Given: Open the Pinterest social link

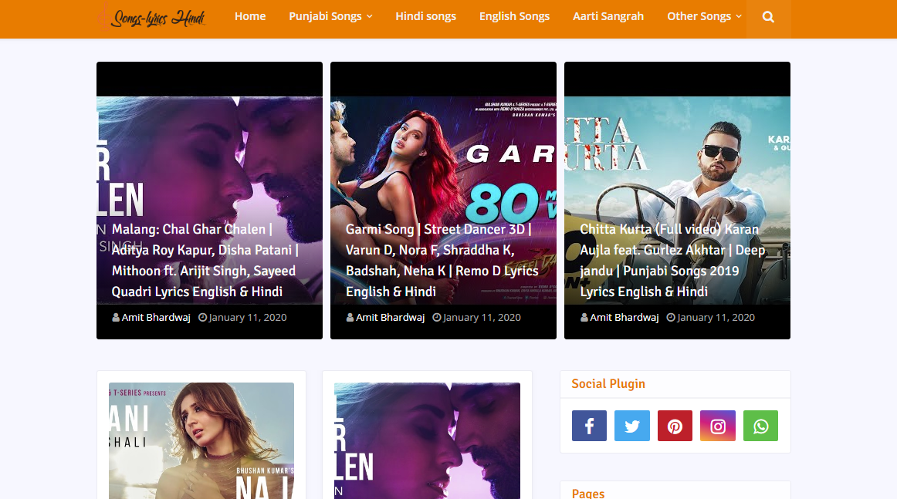Looking at the screenshot, I should [x=675, y=426].
